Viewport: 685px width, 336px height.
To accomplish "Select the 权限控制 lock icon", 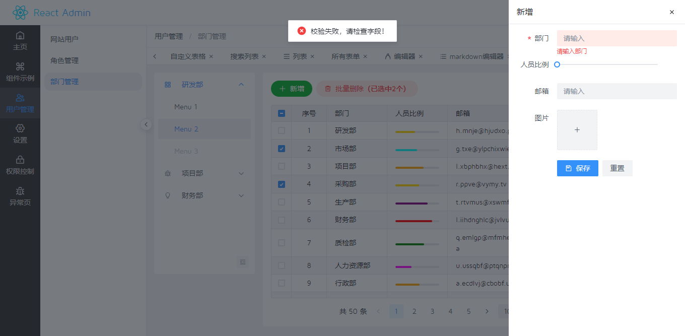I will click(x=20, y=159).
